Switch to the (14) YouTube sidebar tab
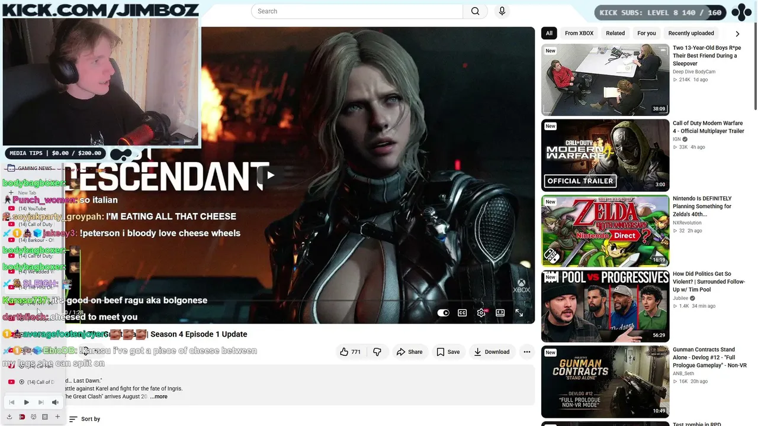This screenshot has height=426, width=758. 32,209
